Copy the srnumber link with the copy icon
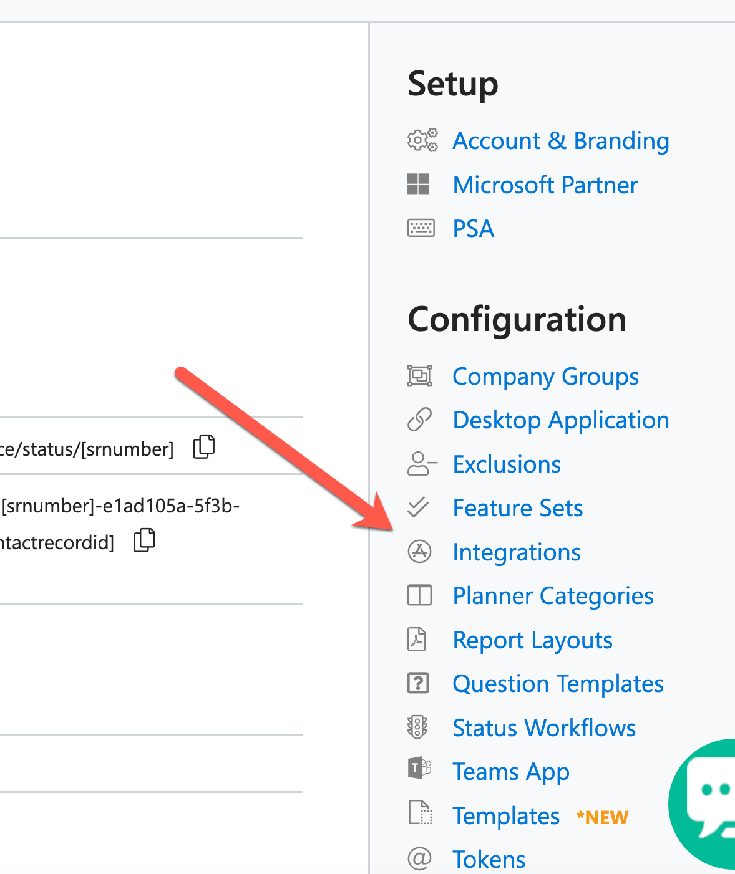The height and width of the screenshot is (874, 735). (x=144, y=540)
